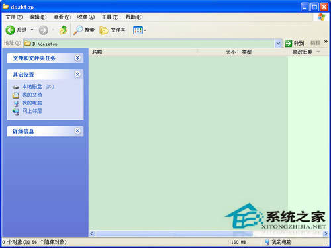Toggle the Folders (文件夹) pane button
Screen dimensions: 331x248
(113, 30)
